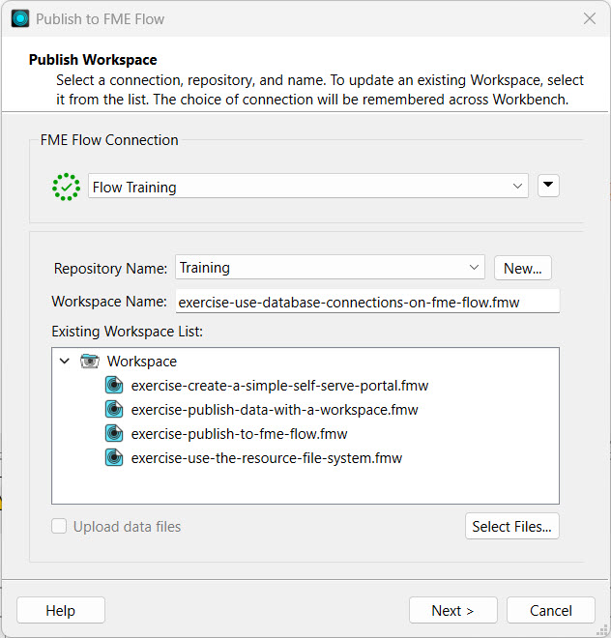Click icon beside exercise-publish-data-with-a-workspace.fmw
The image size is (611, 638).
click(115, 410)
